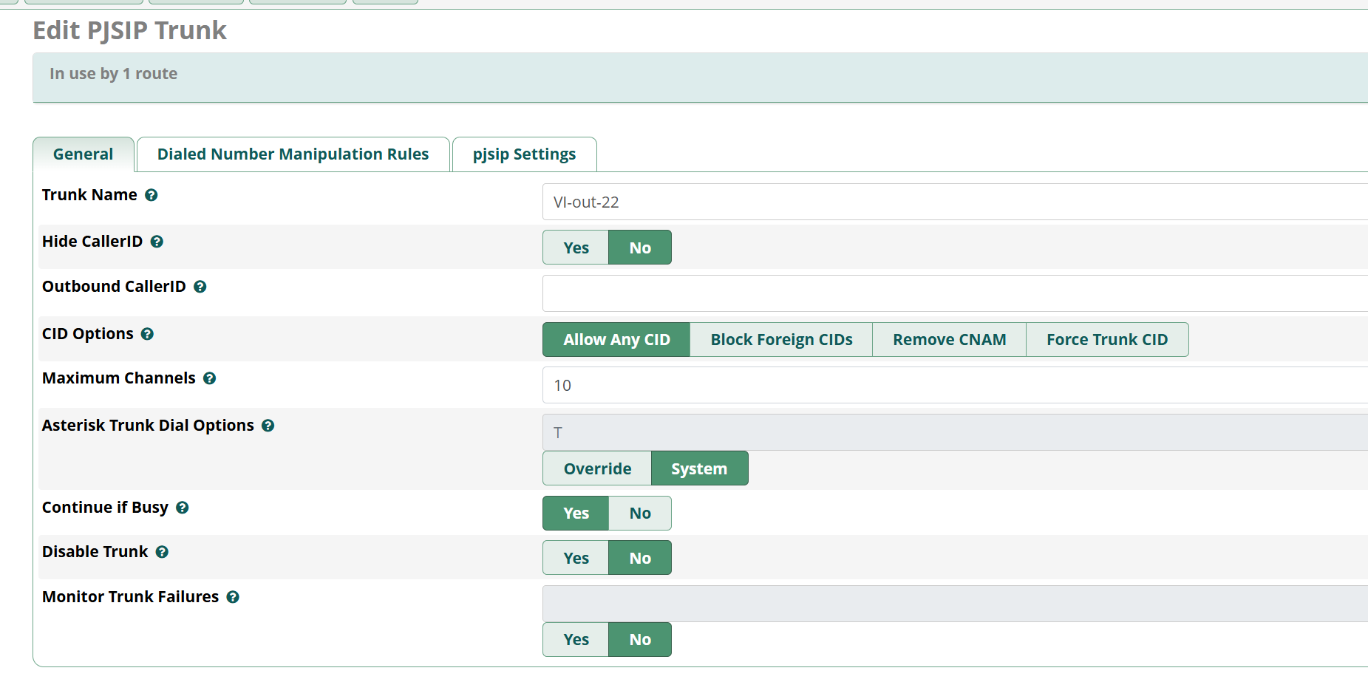Open the Outbound CallerID help tooltip icon
The width and height of the screenshot is (1368, 682).
coord(200,287)
